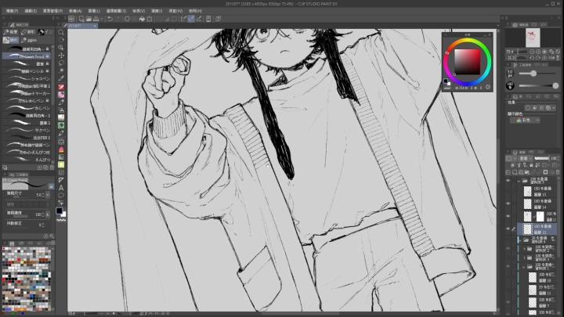Toggle visibility of the selected layer
This screenshot has height=317, width=564.
tap(508, 229)
